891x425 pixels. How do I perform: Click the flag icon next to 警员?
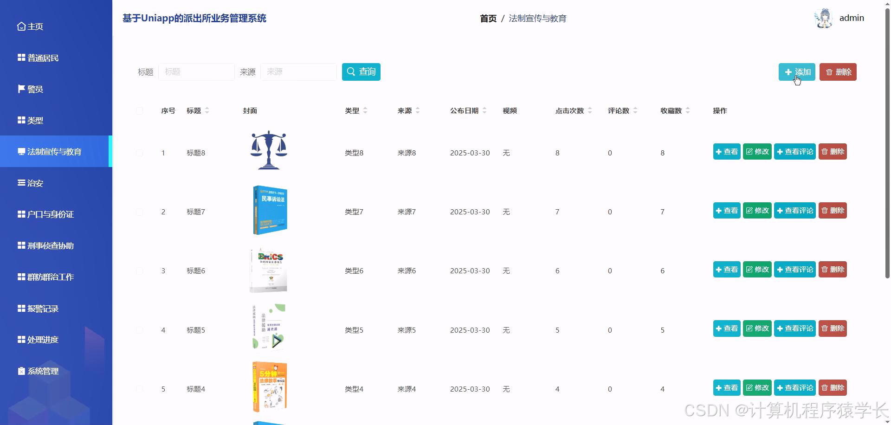coord(20,89)
